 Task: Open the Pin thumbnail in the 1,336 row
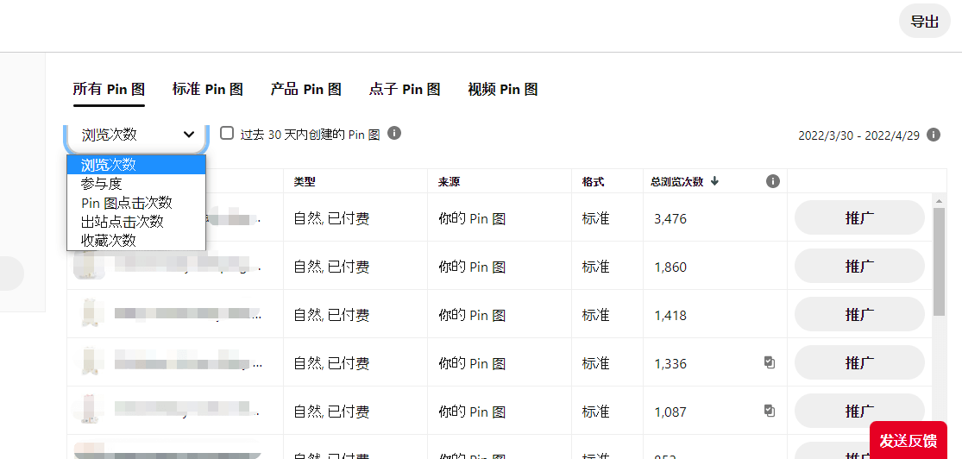coord(91,362)
